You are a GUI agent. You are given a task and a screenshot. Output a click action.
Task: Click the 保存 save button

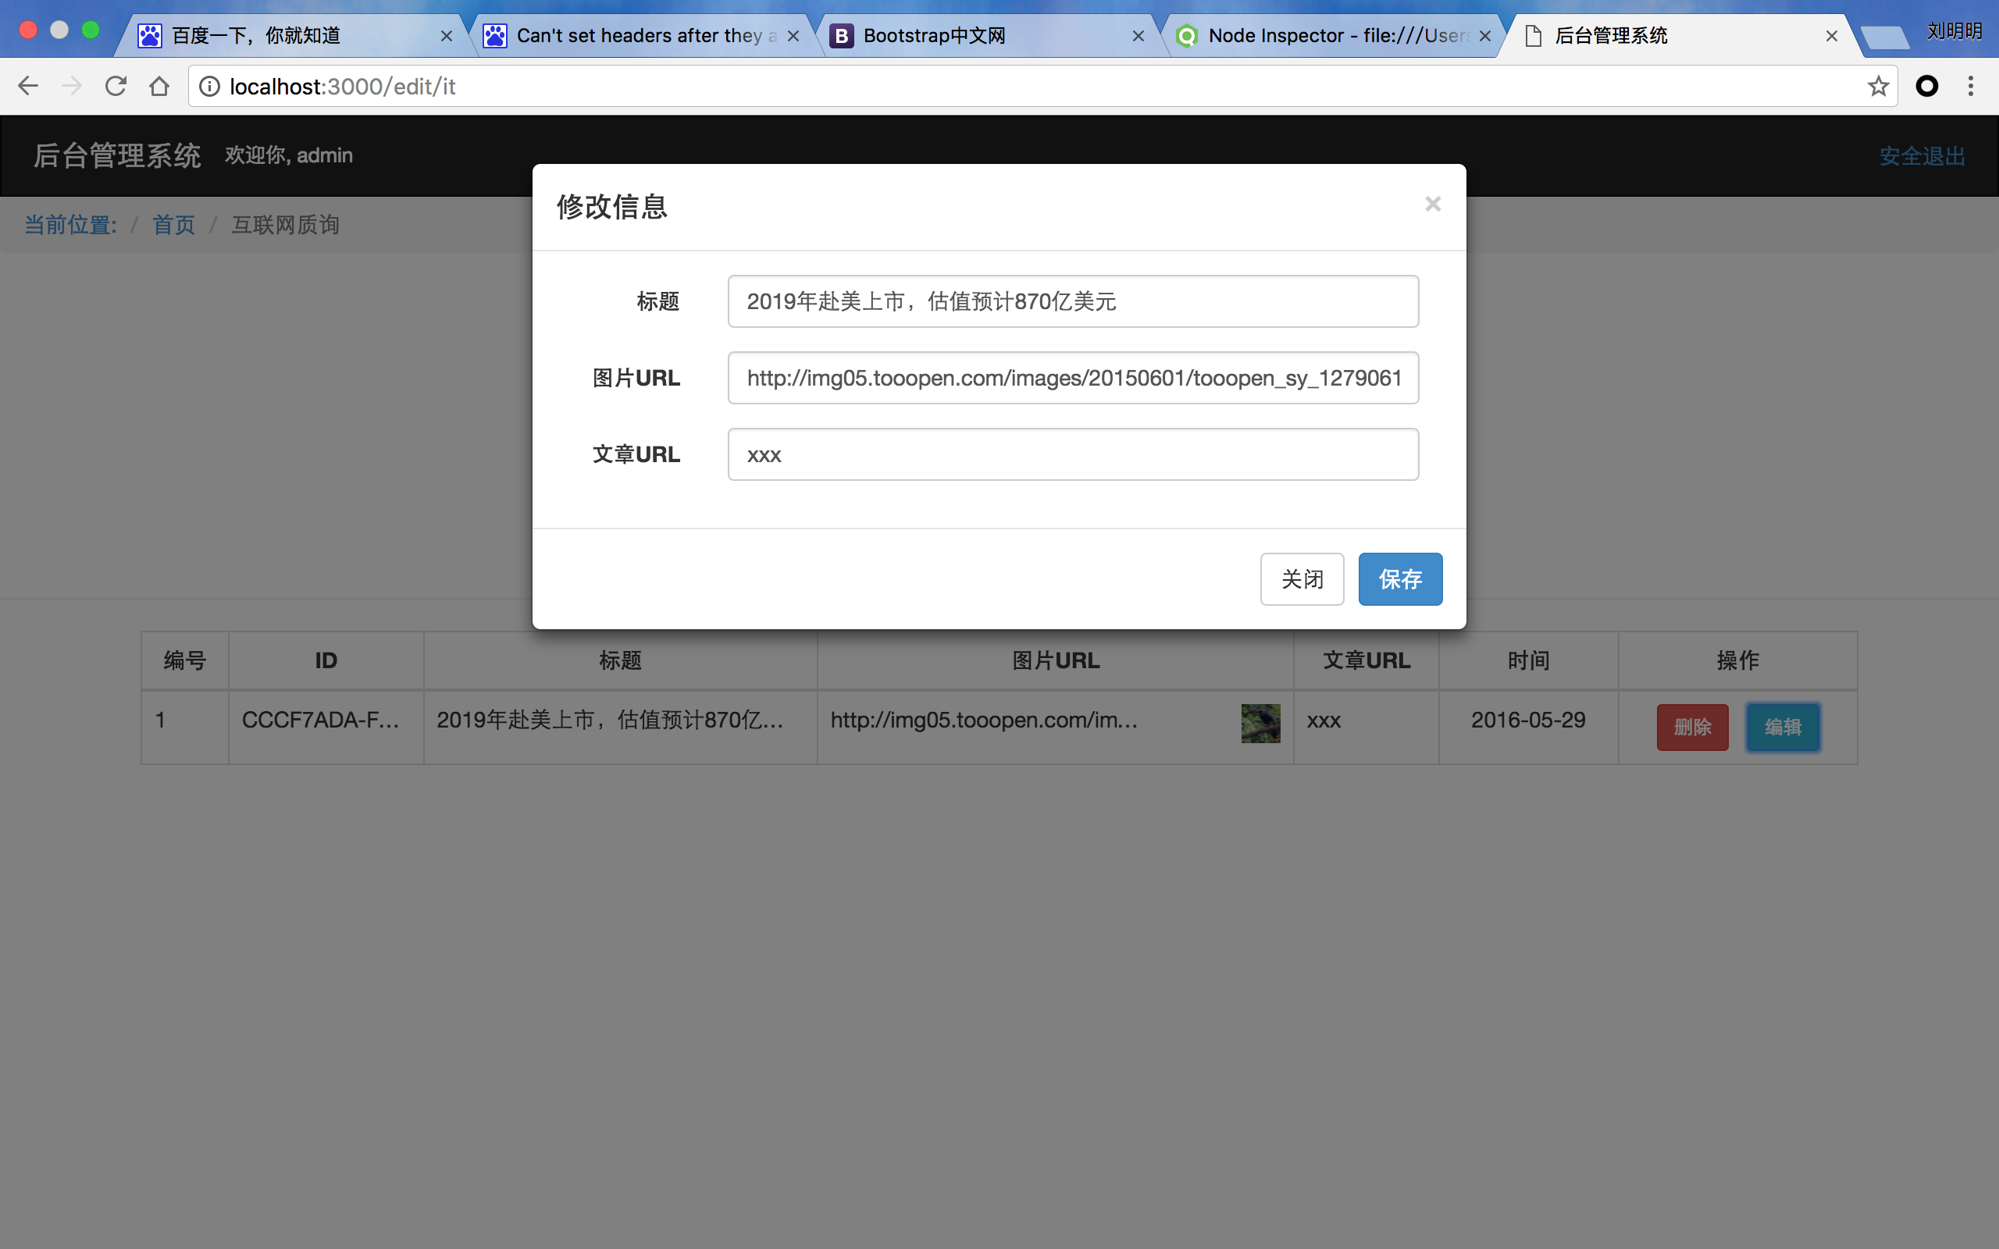point(1400,579)
